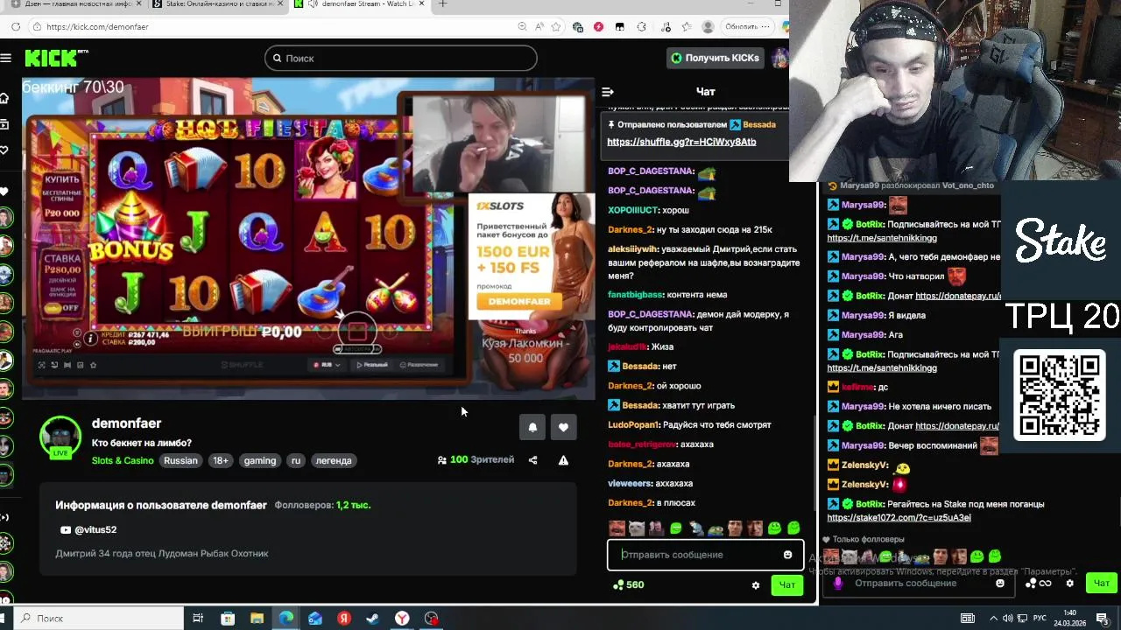The image size is (1121, 630).
Task: Open settings gear in second chat panel
Action: click(1069, 584)
